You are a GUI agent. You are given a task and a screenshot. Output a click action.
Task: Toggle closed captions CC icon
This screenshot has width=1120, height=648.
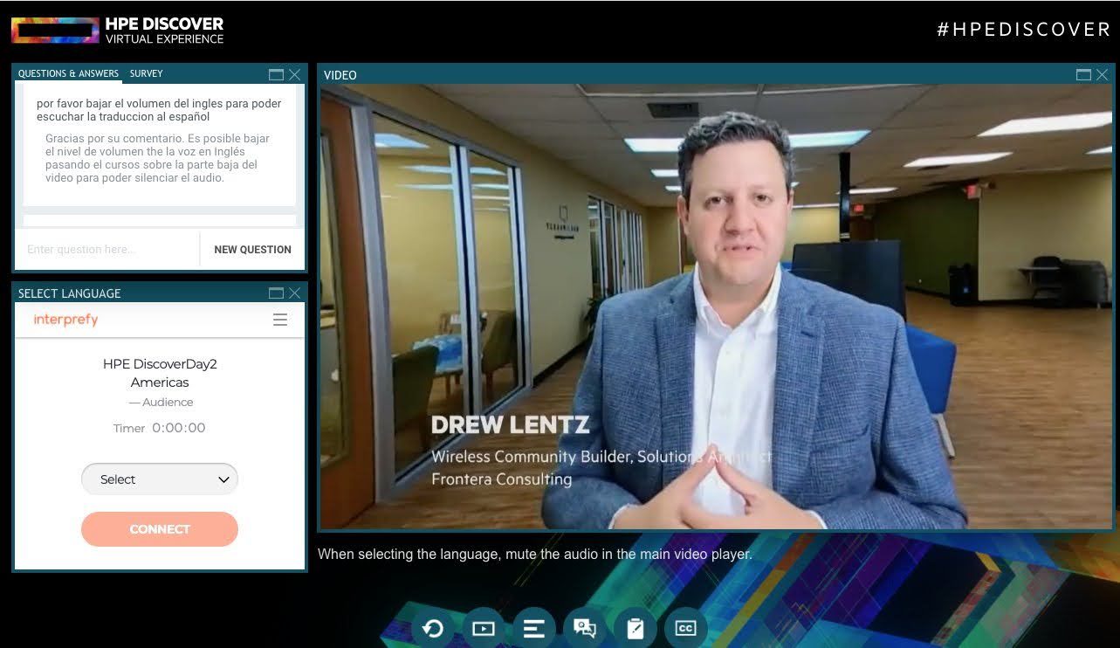[686, 628]
